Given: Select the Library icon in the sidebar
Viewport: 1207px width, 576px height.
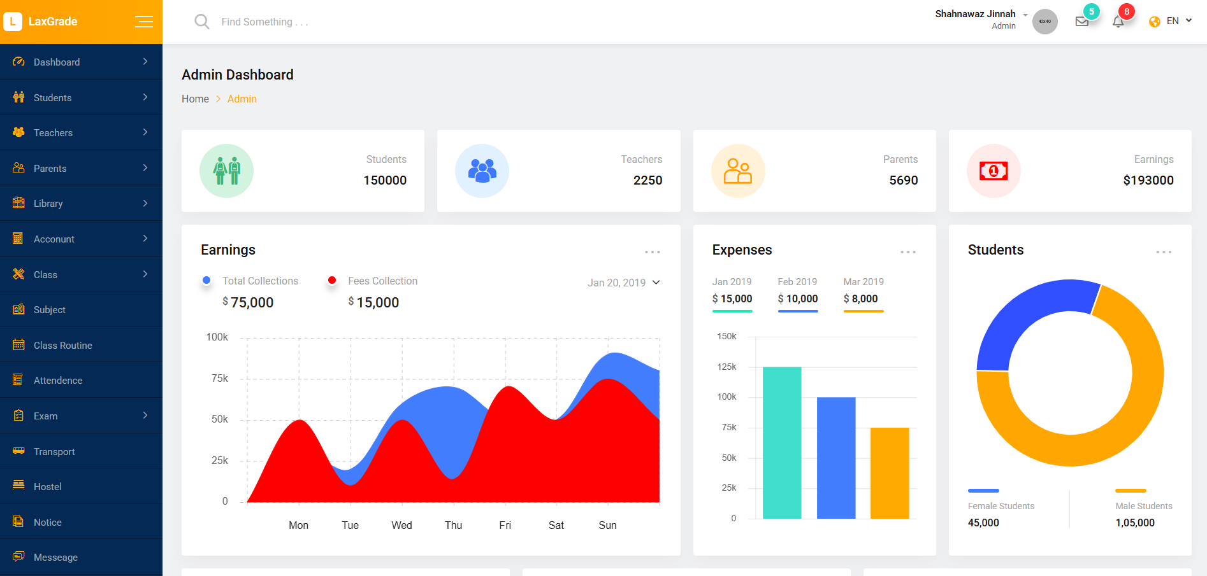Looking at the screenshot, I should point(18,203).
